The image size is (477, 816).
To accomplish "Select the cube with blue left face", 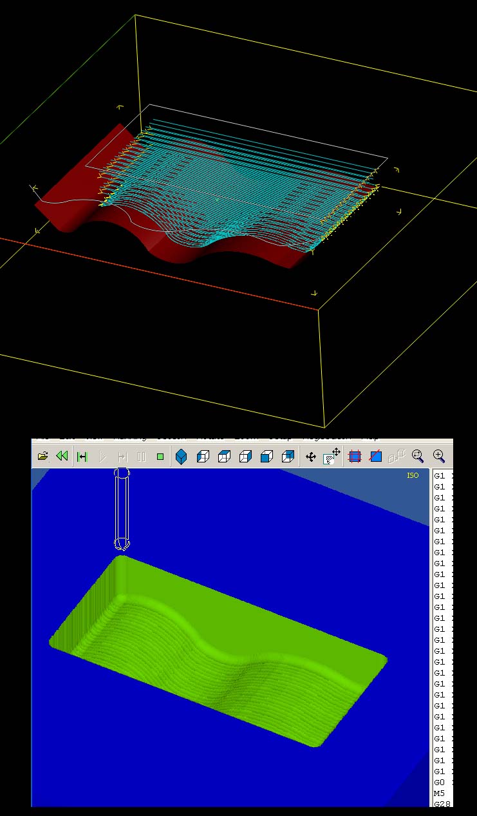I will tap(203, 457).
